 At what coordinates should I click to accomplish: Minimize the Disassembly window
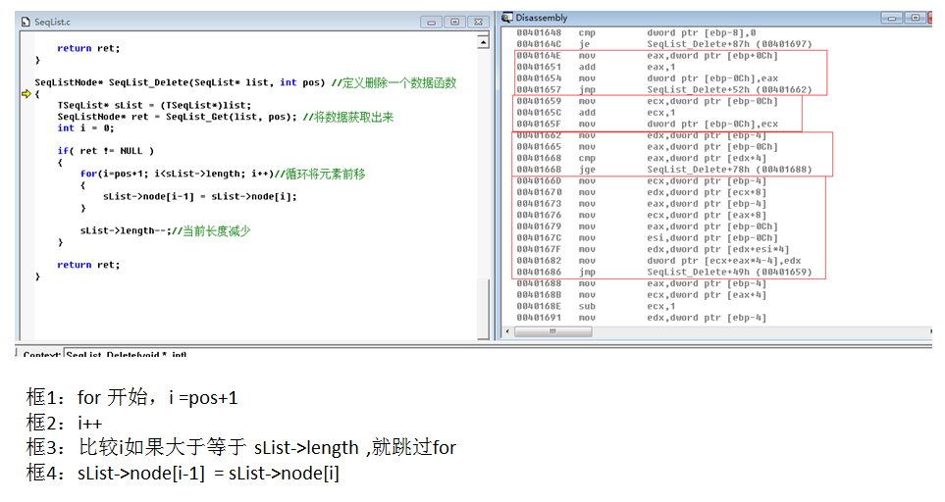click(x=891, y=18)
